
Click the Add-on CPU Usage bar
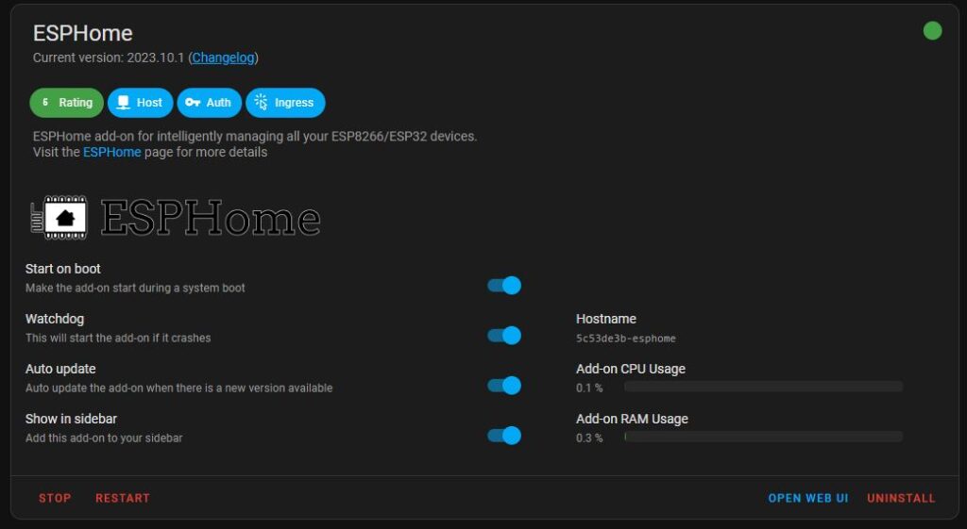click(763, 387)
